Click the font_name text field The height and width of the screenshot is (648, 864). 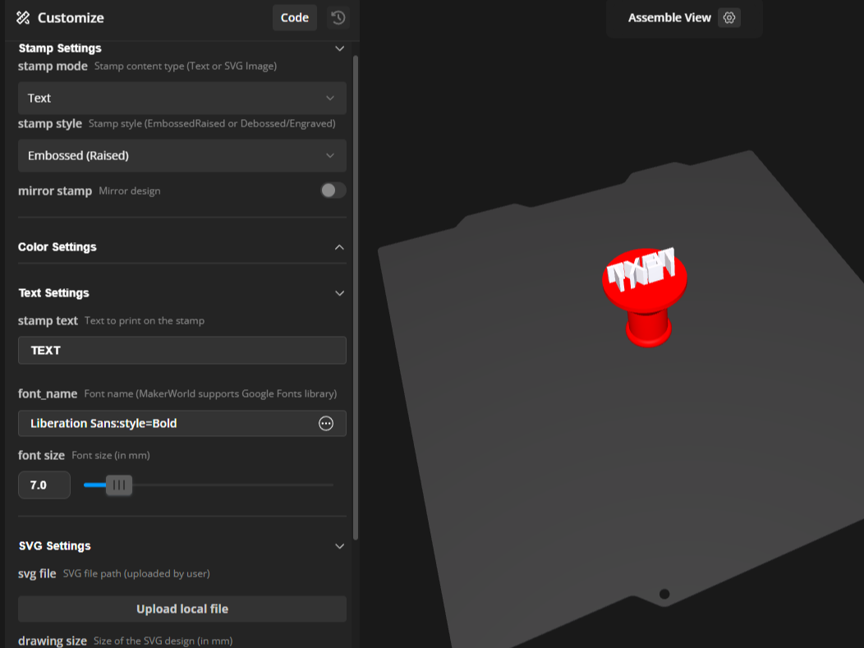182,423
